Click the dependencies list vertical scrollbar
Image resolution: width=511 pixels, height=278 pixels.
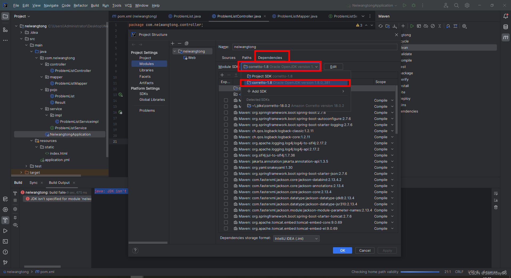[396, 109]
